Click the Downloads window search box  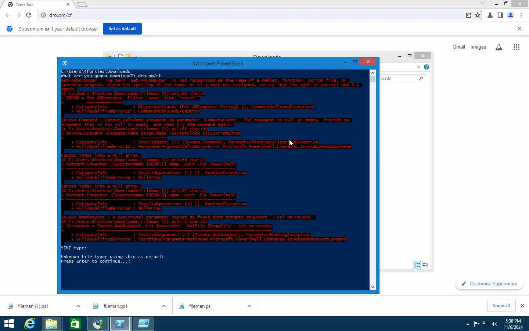tap(403, 78)
